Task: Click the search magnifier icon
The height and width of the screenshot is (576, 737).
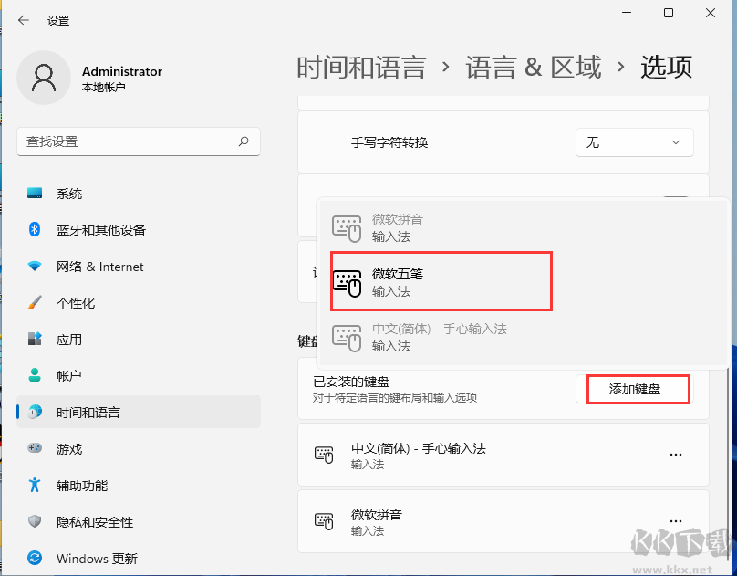Action: point(244,141)
